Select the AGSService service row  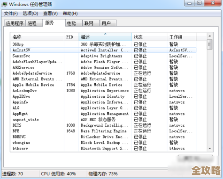click(103, 67)
